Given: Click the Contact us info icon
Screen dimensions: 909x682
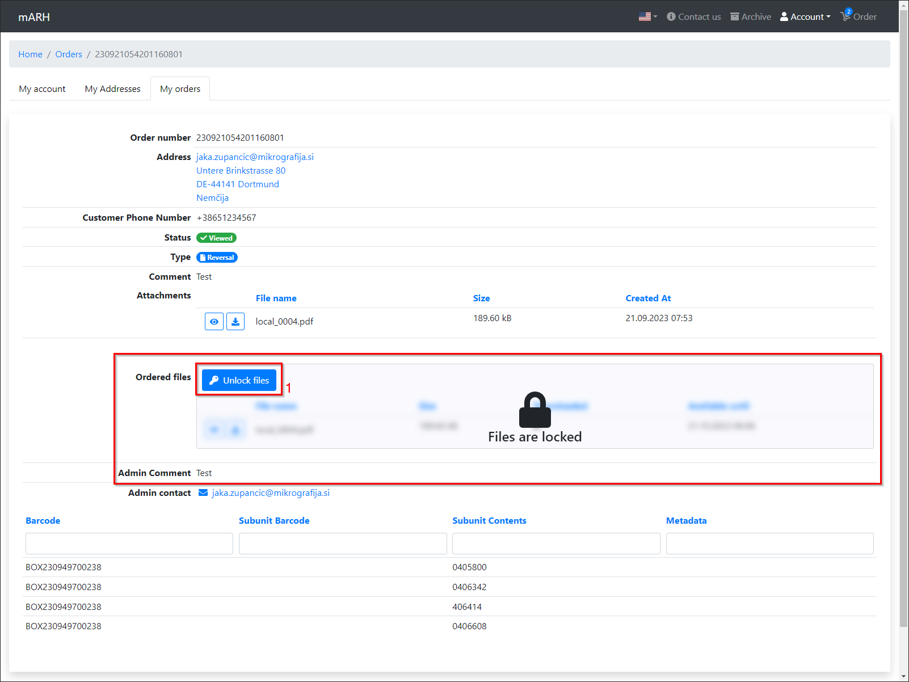Looking at the screenshot, I should coord(671,17).
